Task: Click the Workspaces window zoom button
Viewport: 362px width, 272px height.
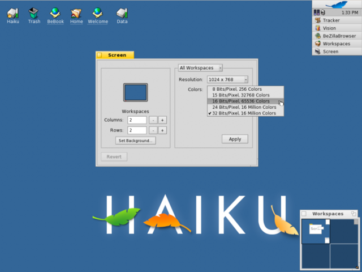Action: [354, 214]
